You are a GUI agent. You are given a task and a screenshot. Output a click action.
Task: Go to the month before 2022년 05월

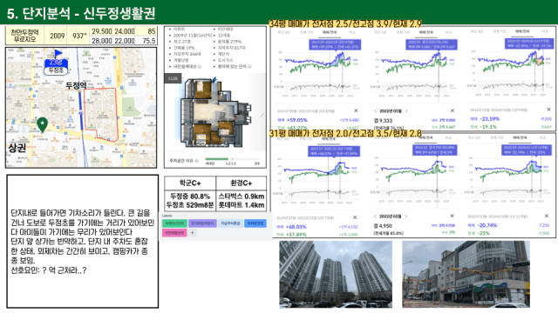pyautogui.click(x=375, y=111)
